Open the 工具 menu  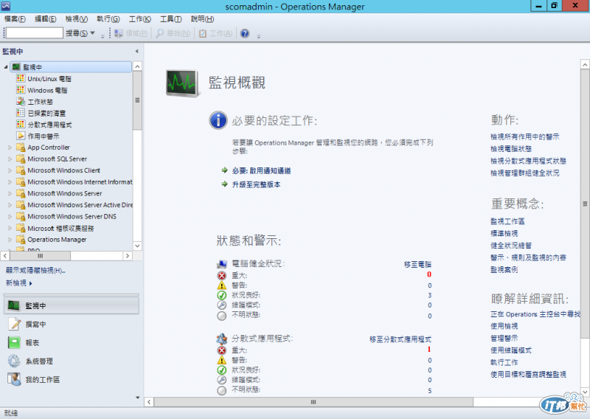tap(171, 19)
